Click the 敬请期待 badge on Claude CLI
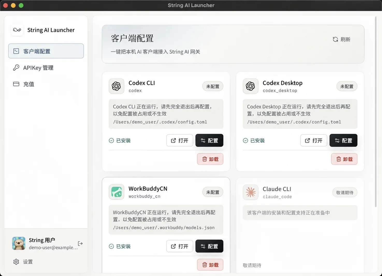 click(x=345, y=193)
